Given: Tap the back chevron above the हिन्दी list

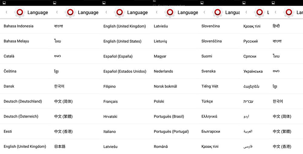Looking at the screenshot, I should (x=275, y=12).
